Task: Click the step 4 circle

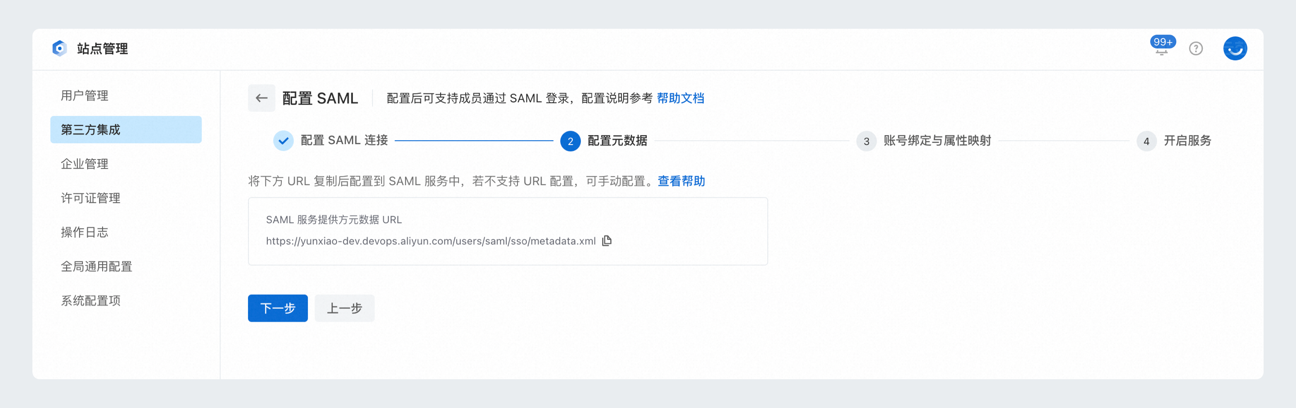Action: (x=1147, y=141)
